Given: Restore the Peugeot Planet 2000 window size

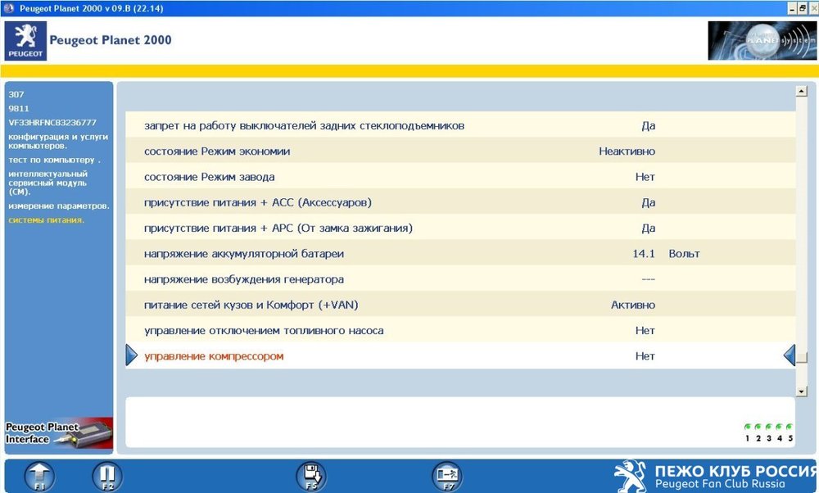Looking at the screenshot, I should point(803,8).
